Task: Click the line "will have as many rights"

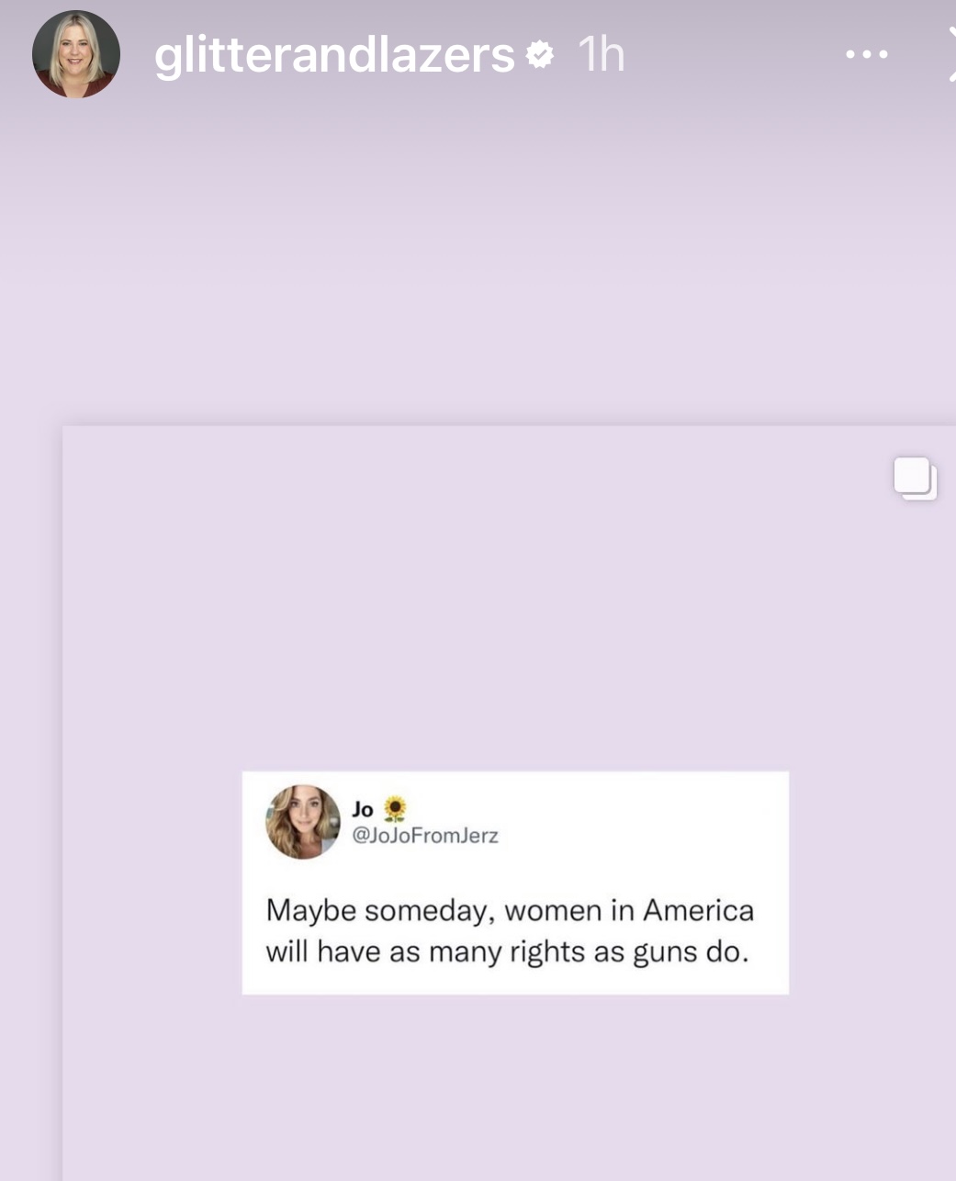Action: [x=427, y=951]
